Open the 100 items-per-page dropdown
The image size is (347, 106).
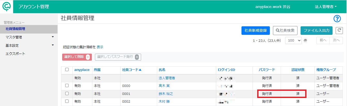293,41
